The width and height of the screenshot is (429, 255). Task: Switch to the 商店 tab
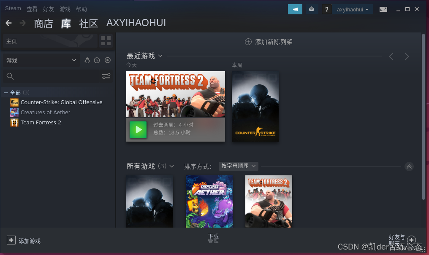[x=43, y=24]
